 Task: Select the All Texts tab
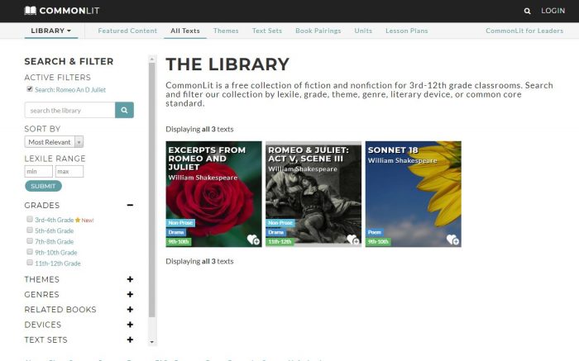(185, 31)
